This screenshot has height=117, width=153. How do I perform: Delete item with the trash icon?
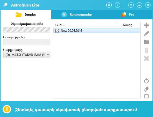(146, 50)
